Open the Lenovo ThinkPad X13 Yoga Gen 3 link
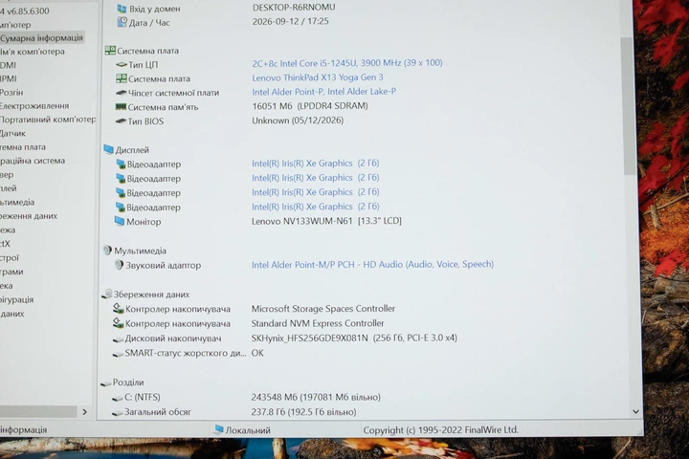 318,77
